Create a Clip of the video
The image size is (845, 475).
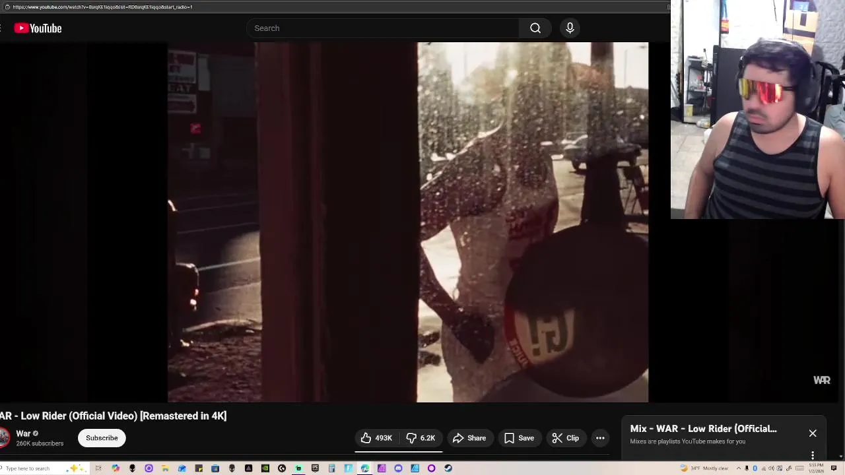566,438
